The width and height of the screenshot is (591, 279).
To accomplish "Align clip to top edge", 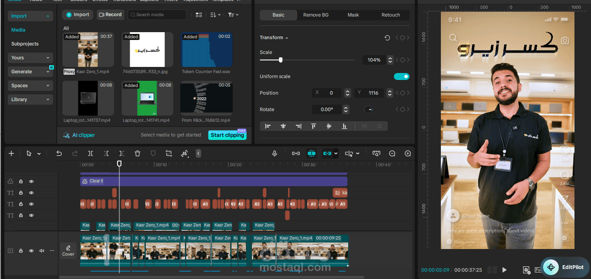I will (x=313, y=126).
